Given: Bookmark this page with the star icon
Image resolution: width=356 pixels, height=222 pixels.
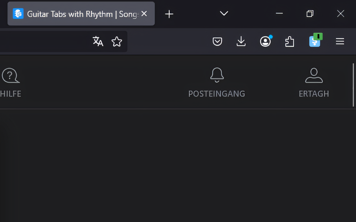Looking at the screenshot, I should click(117, 42).
